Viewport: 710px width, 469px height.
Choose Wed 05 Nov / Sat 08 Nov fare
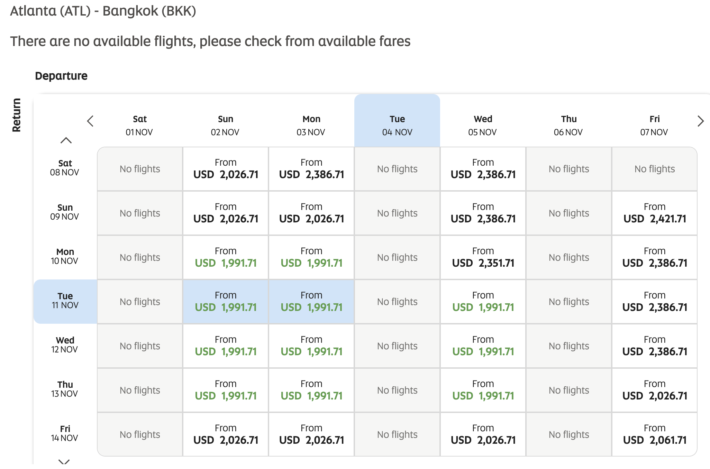tap(483, 169)
